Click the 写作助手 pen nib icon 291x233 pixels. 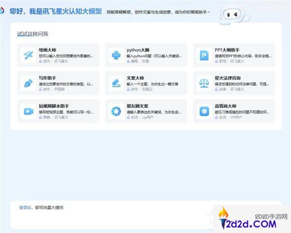pyautogui.click(x=29, y=83)
